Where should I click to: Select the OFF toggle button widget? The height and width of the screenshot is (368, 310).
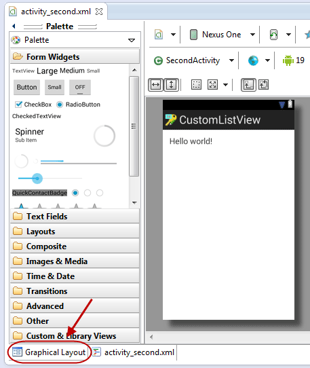[x=80, y=88]
